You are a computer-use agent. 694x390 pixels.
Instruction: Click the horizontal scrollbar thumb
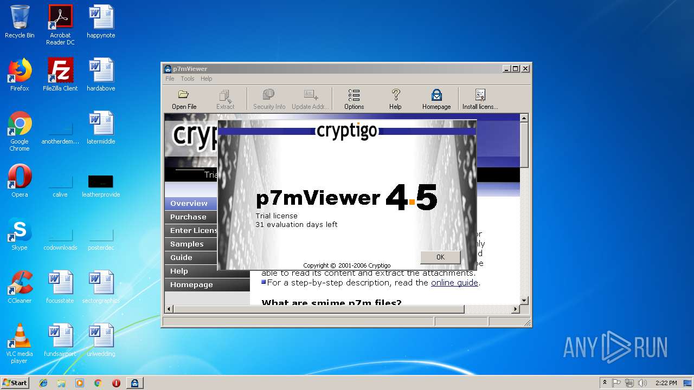319,309
